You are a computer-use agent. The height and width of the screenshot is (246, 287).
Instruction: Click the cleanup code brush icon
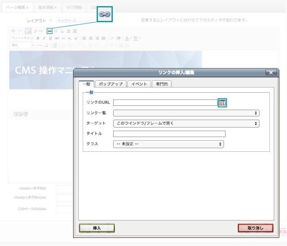click(x=34, y=31)
